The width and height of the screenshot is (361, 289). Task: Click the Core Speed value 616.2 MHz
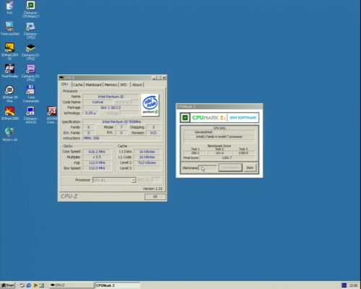[x=97, y=152]
